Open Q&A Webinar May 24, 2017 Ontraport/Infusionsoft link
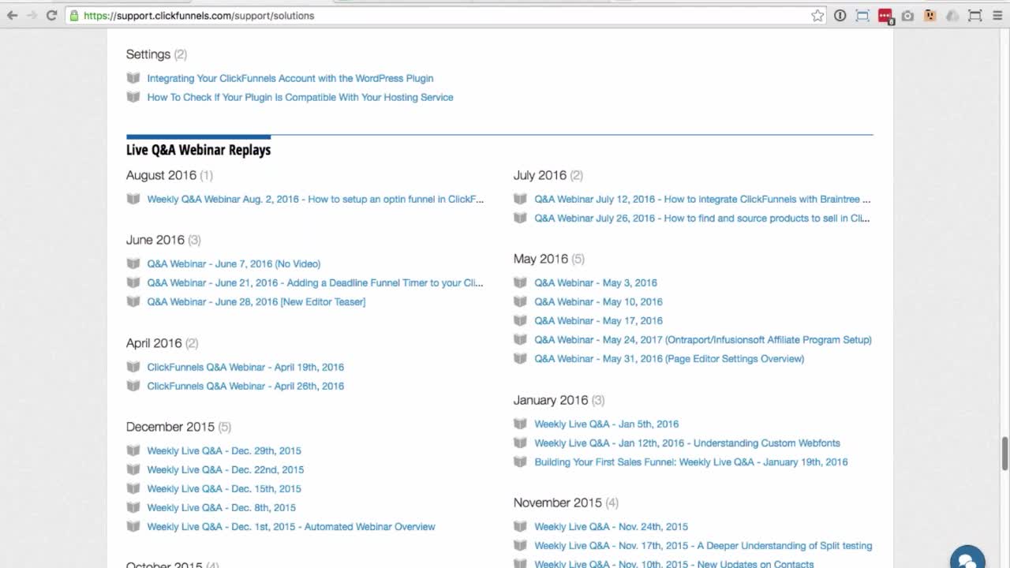Viewport: 1010px width, 568px height. click(x=703, y=339)
